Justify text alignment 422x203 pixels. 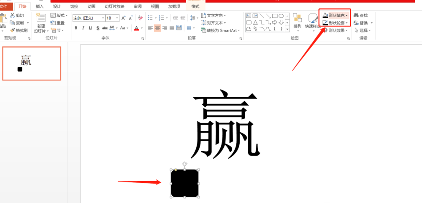tap(172, 28)
